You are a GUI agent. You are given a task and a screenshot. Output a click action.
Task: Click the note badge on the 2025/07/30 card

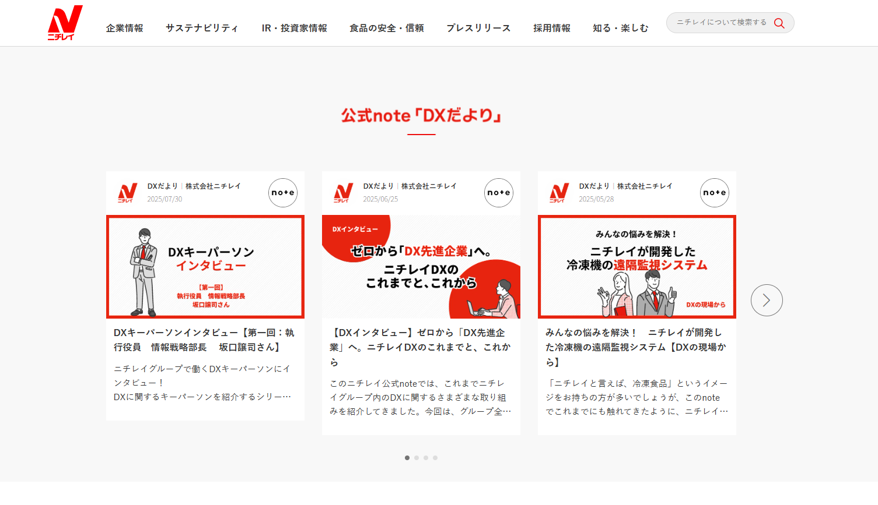[x=283, y=193]
